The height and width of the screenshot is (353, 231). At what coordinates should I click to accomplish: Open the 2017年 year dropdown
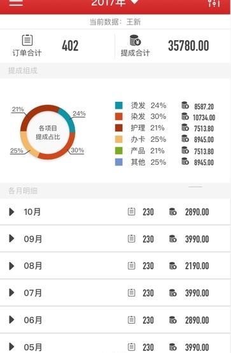pyautogui.click(x=115, y=3)
